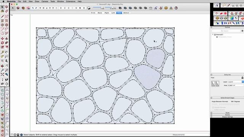
Task: Click the Zoom Extents tool
Action: click(x=2, y=75)
